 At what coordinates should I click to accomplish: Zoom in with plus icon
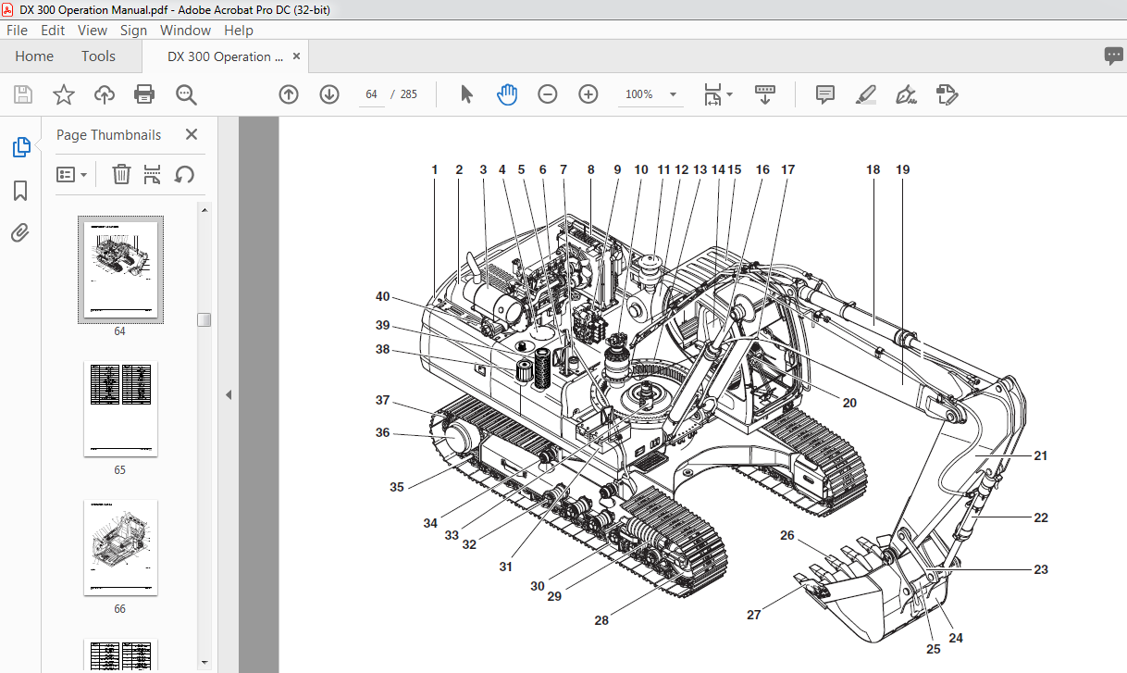point(588,94)
